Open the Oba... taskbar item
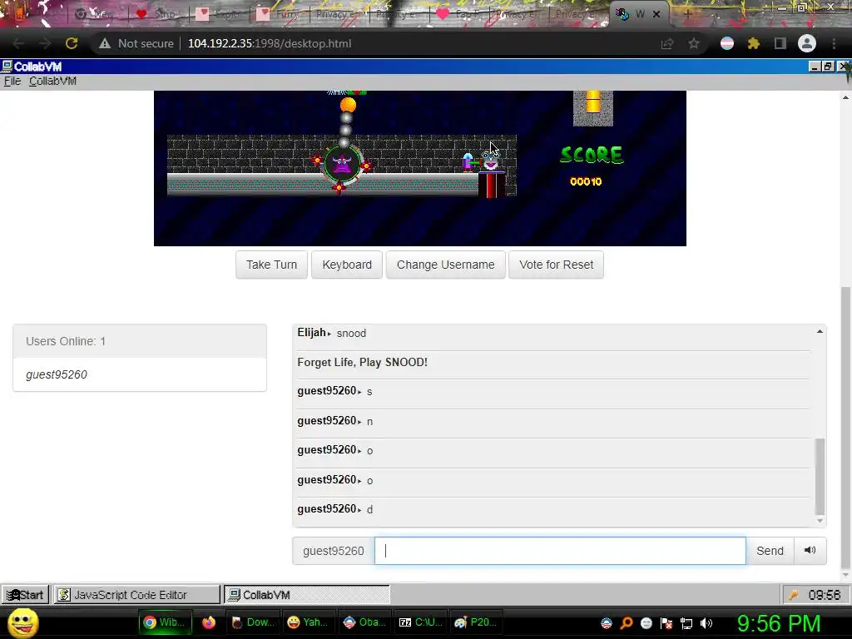This screenshot has height=639, width=852. click(x=364, y=622)
